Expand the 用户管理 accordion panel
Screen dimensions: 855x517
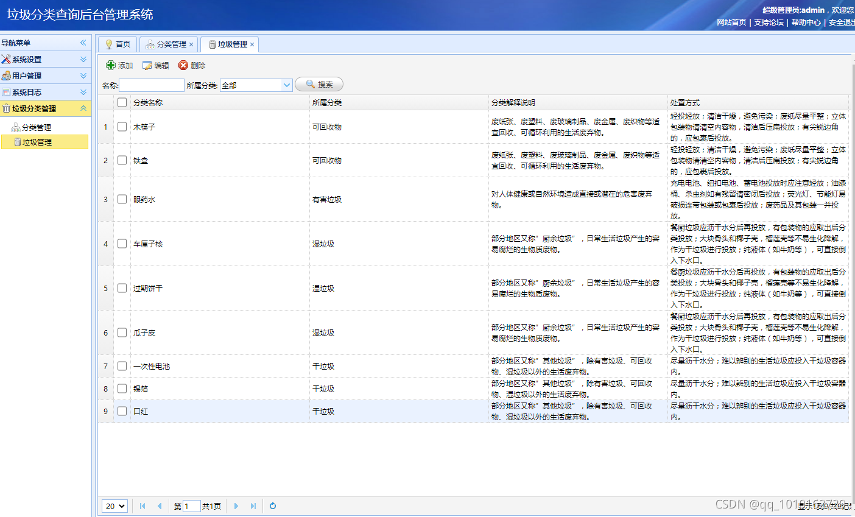(x=83, y=76)
